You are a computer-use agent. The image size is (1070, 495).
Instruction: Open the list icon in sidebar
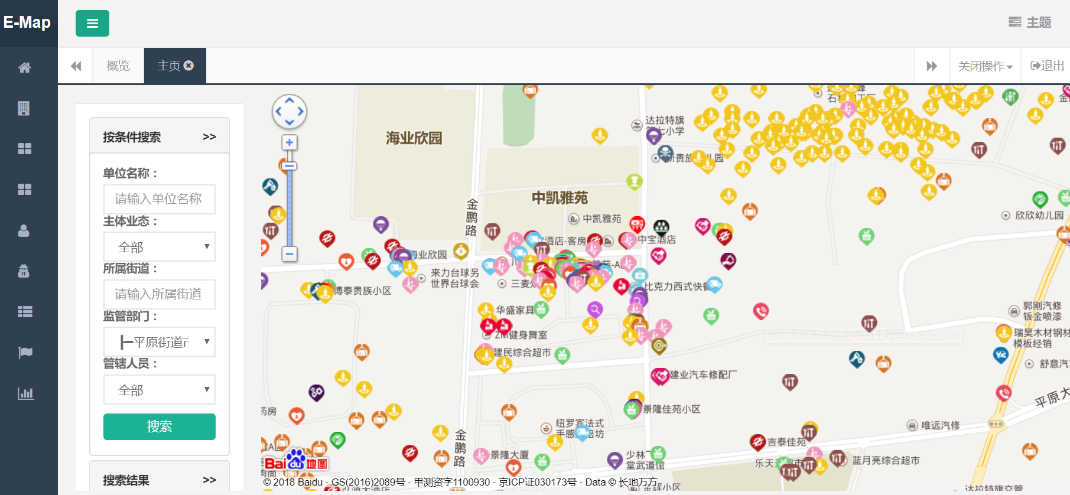coord(25,312)
